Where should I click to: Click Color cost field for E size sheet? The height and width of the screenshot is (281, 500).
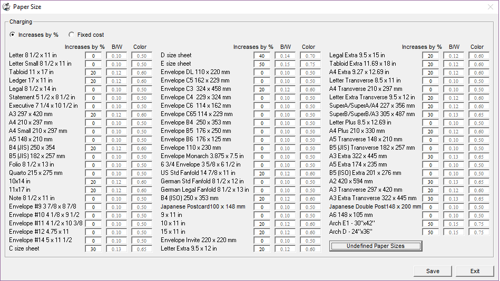pos(310,64)
